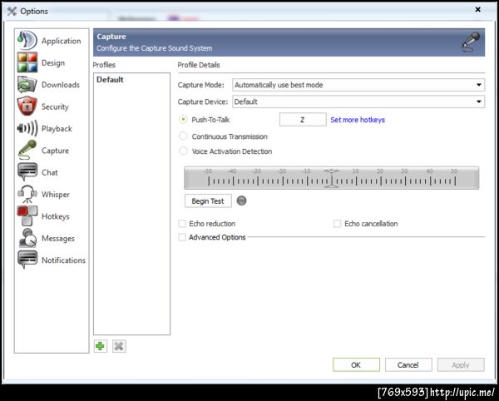499x401 pixels.
Task: Delete profile with the grey X icon
Action: coord(119,346)
